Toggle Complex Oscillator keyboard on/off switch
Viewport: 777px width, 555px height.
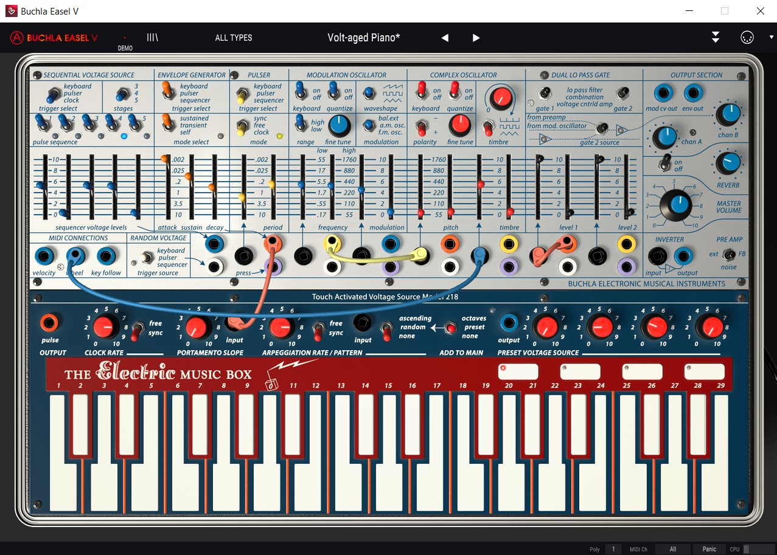point(420,91)
